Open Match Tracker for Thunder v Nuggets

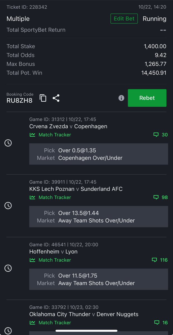click(x=50, y=322)
